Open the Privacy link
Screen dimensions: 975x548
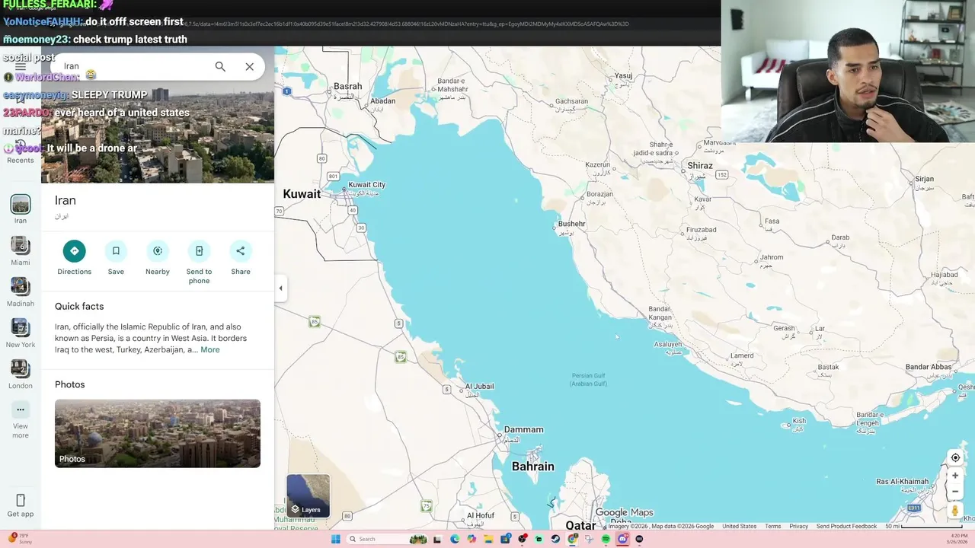pyautogui.click(x=798, y=527)
